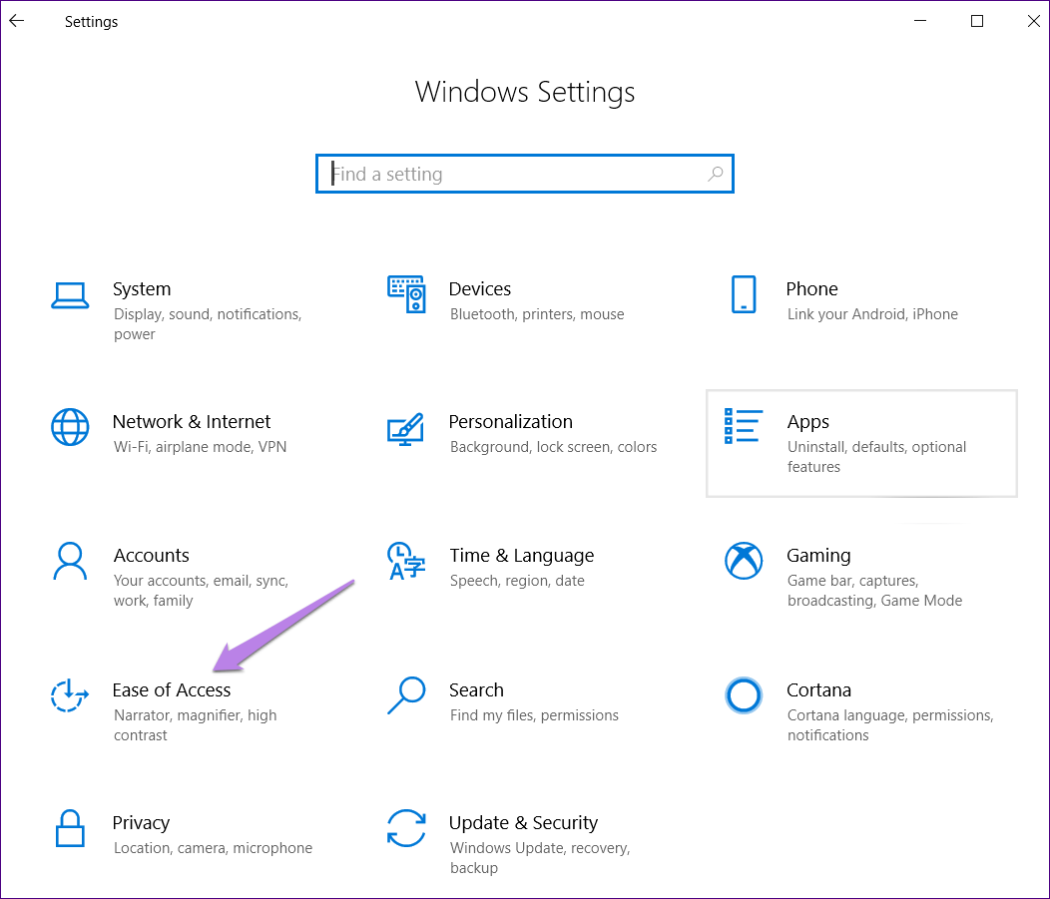Screen dimensions: 1050x899
Task: Click 'Link your Android, iPhone' description
Action: click(872, 314)
